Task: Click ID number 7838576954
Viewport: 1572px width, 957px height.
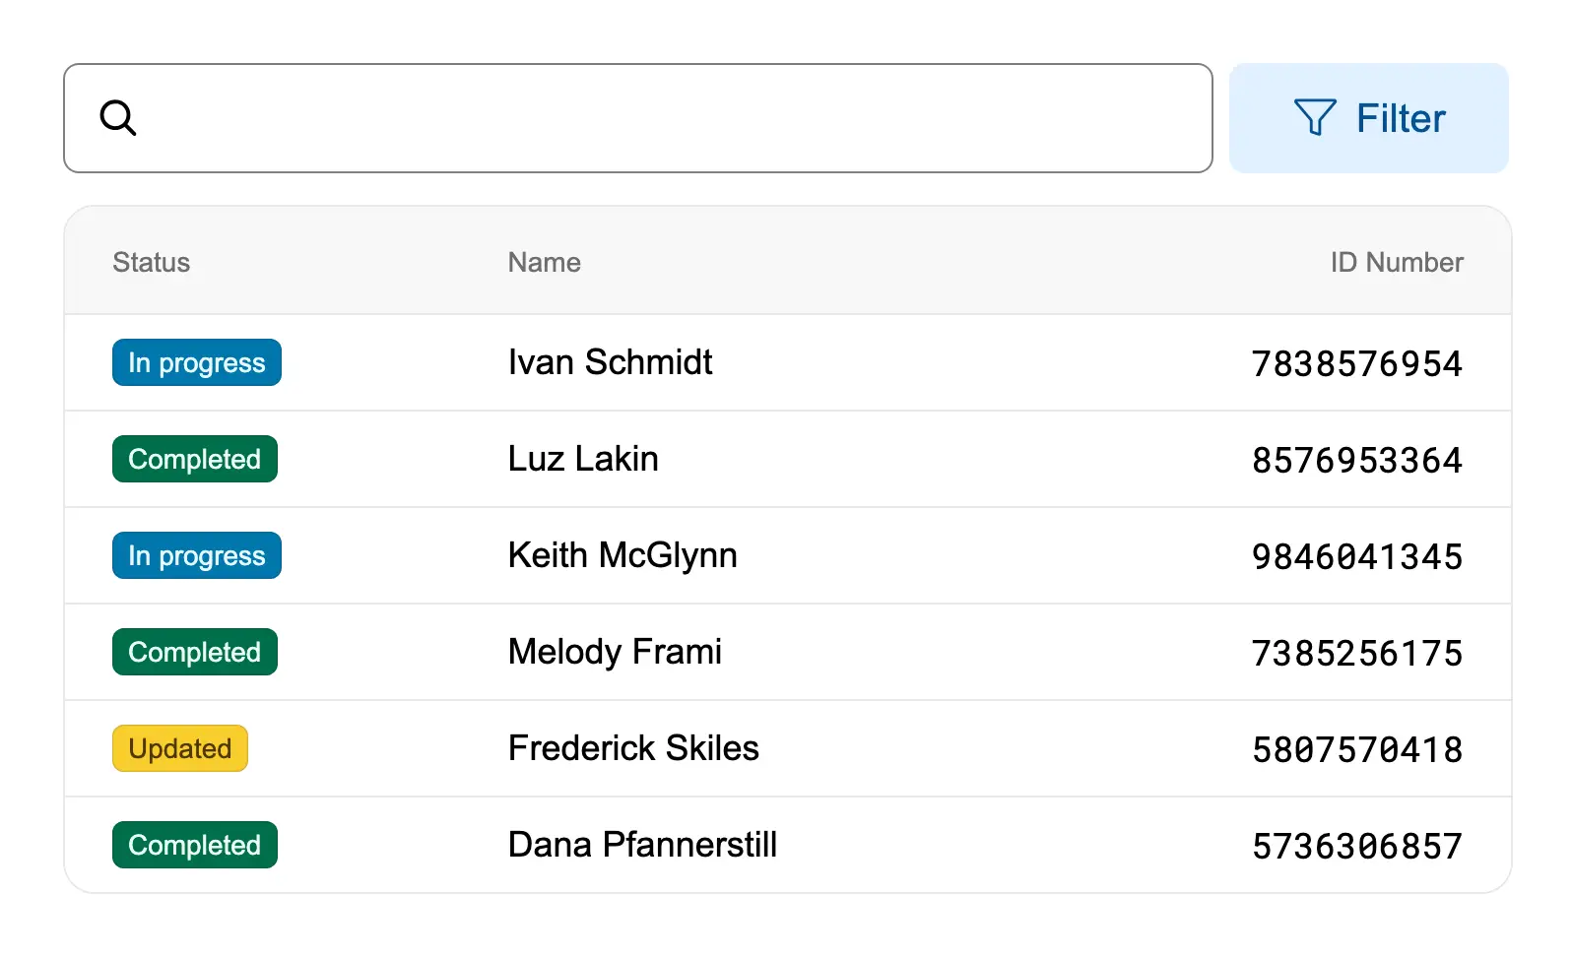Action: [1356, 364]
